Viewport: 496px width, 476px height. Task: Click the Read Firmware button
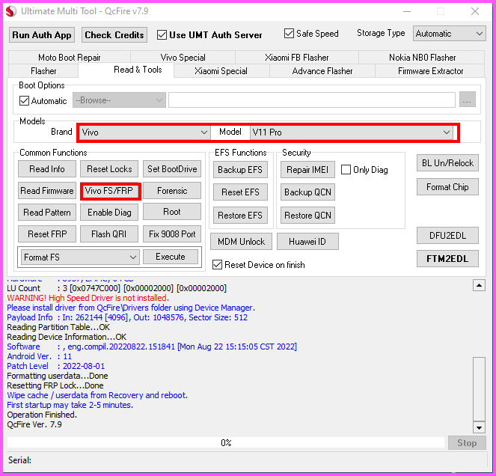47,191
